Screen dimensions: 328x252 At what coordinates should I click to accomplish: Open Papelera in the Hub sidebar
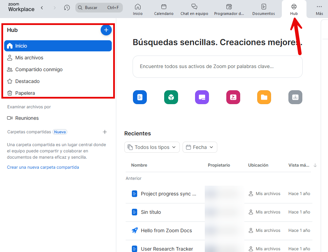25,93
